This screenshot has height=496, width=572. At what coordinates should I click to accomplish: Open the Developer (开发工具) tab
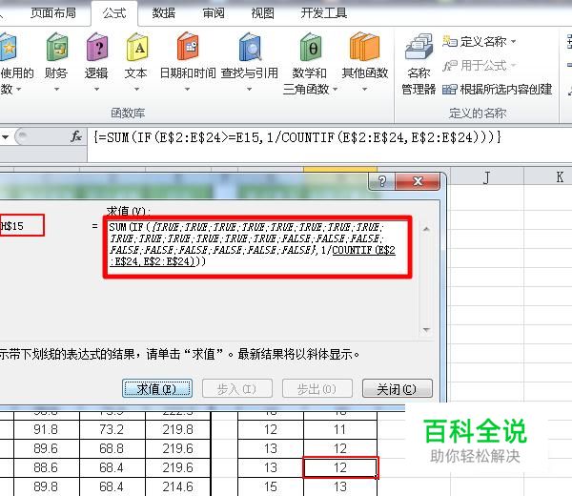323,13
